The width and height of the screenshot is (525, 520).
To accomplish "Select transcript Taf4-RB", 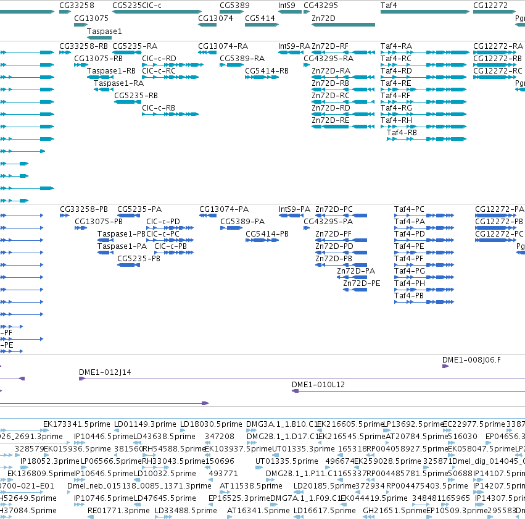I will point(402,133).
